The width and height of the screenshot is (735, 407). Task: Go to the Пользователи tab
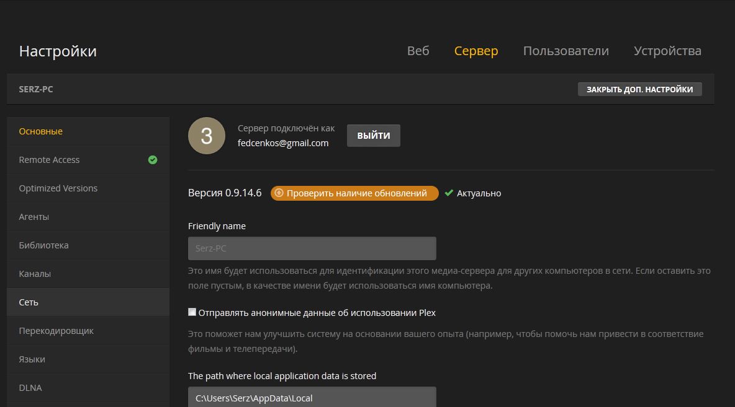point(566,51)
